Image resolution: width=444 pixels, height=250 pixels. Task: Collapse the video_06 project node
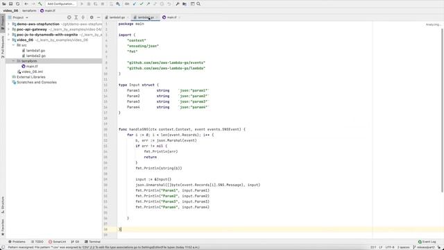click(x=8, y=40)
